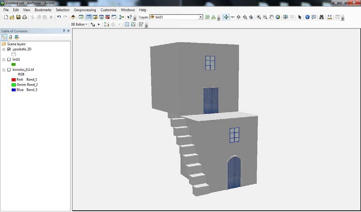Click the Full Extent globe icon
The height and width of the screenshot is (212, 361).
(x=278, y=17)
